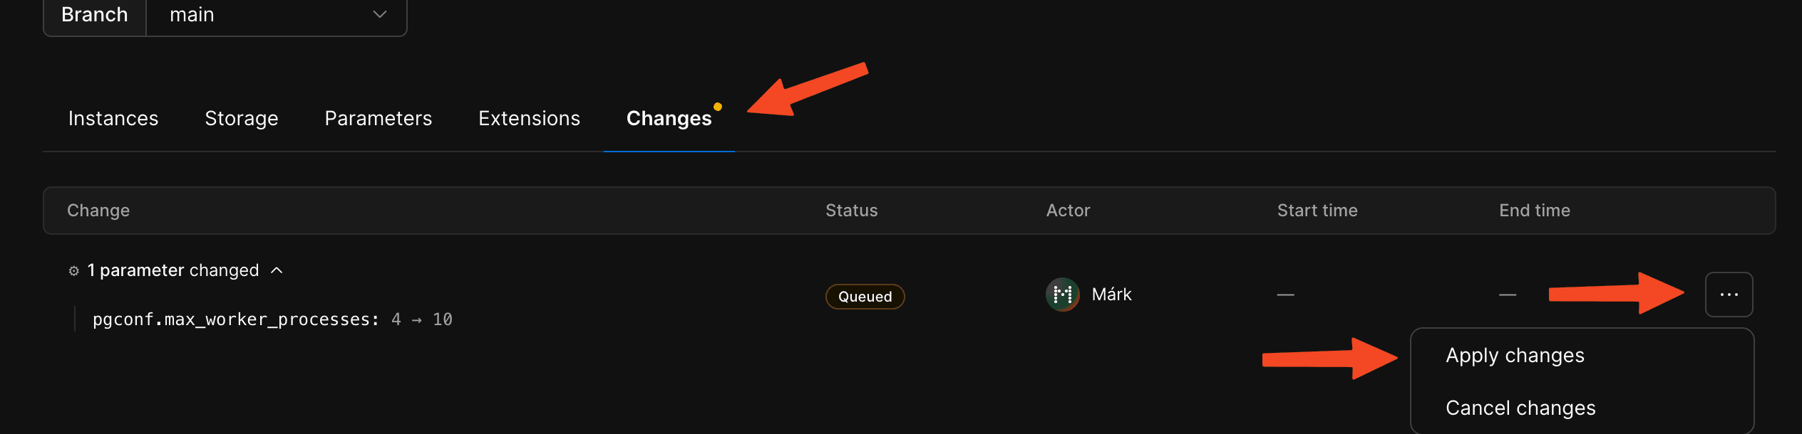Click the Queued status badge

(865, 296)
